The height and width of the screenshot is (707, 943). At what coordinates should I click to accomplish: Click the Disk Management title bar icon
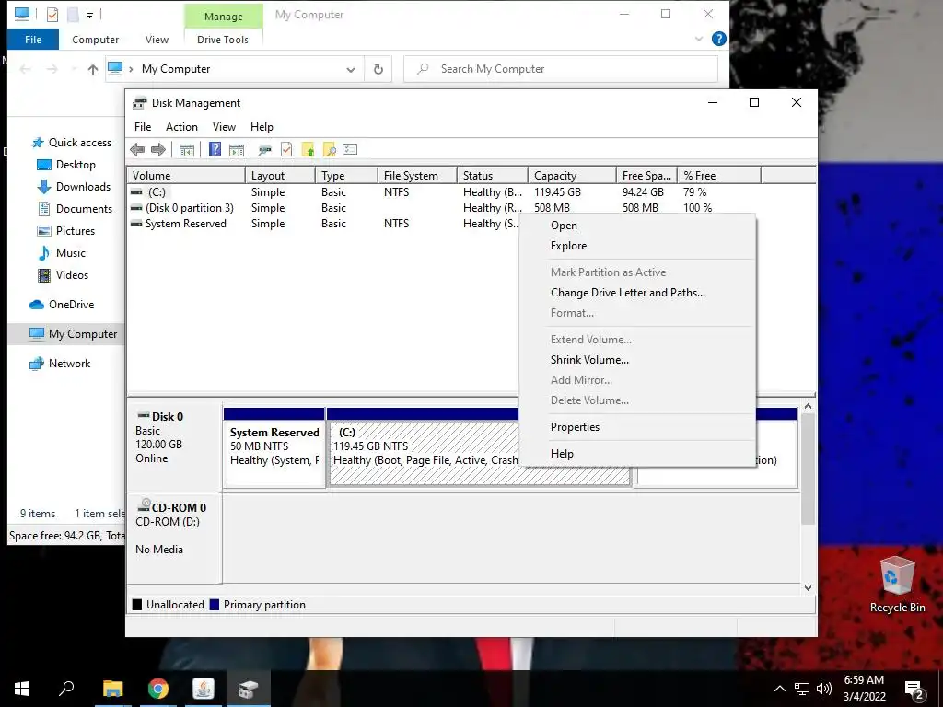click(140, 103)
